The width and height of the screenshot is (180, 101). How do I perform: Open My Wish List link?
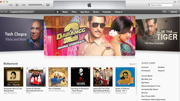click(x=147, y=79)
